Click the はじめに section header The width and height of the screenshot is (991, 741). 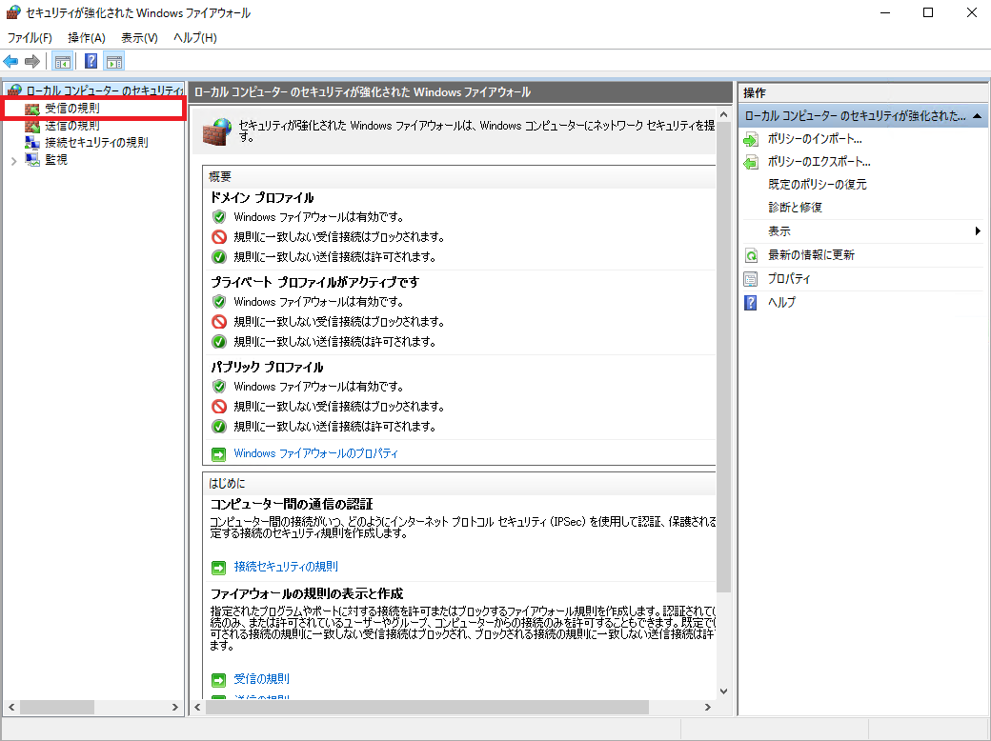point(227,484)
